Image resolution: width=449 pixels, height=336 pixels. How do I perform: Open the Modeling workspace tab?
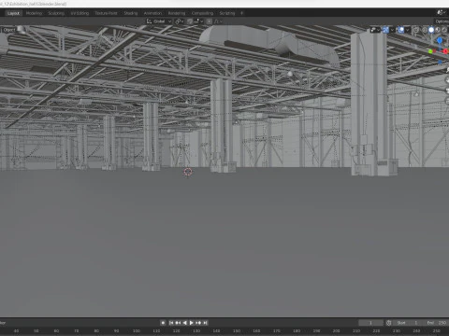tap(34, 13)
